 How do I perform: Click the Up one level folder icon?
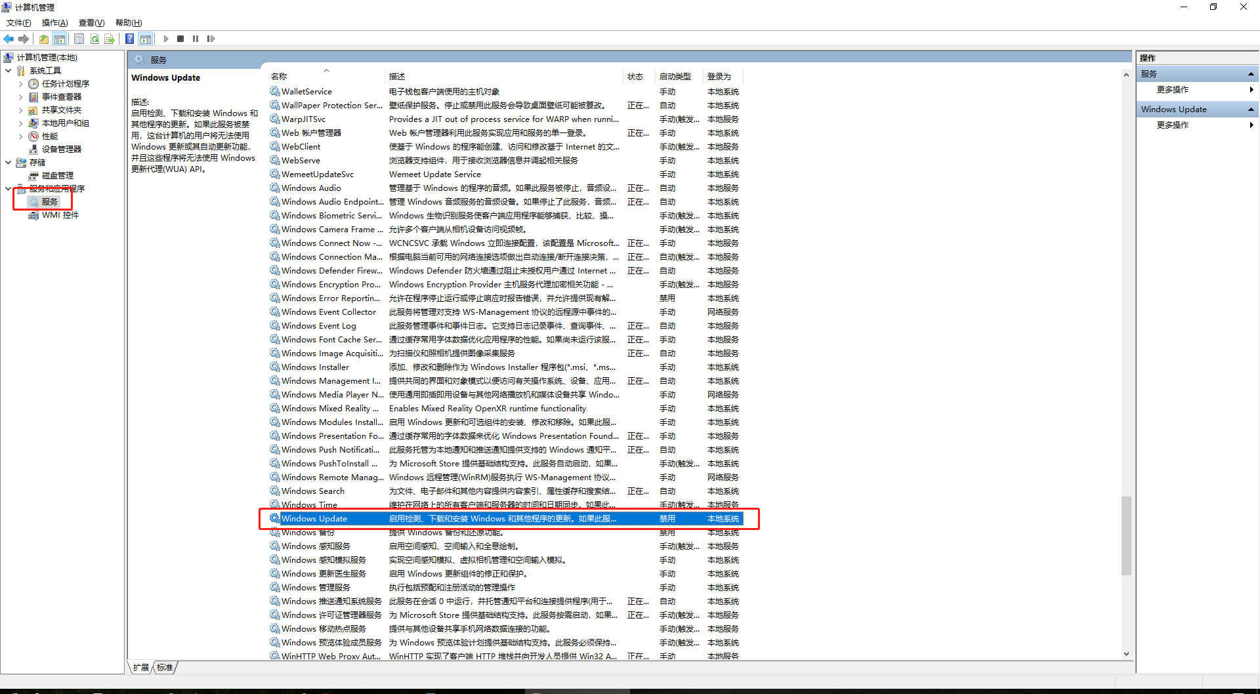point(43,39)
